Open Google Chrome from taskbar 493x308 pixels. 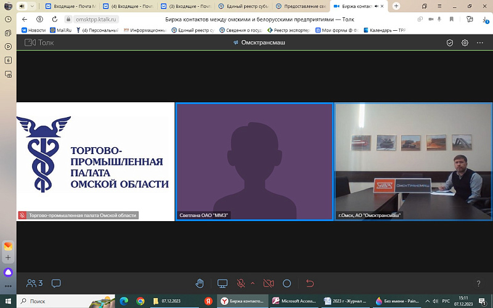pyautogui.click(x=141, y=301)
